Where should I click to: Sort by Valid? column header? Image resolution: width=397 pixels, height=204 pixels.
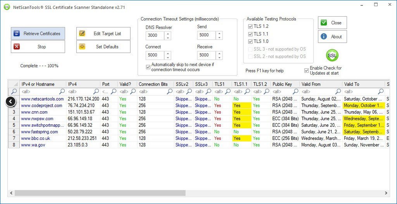click(x=127, y=84)
